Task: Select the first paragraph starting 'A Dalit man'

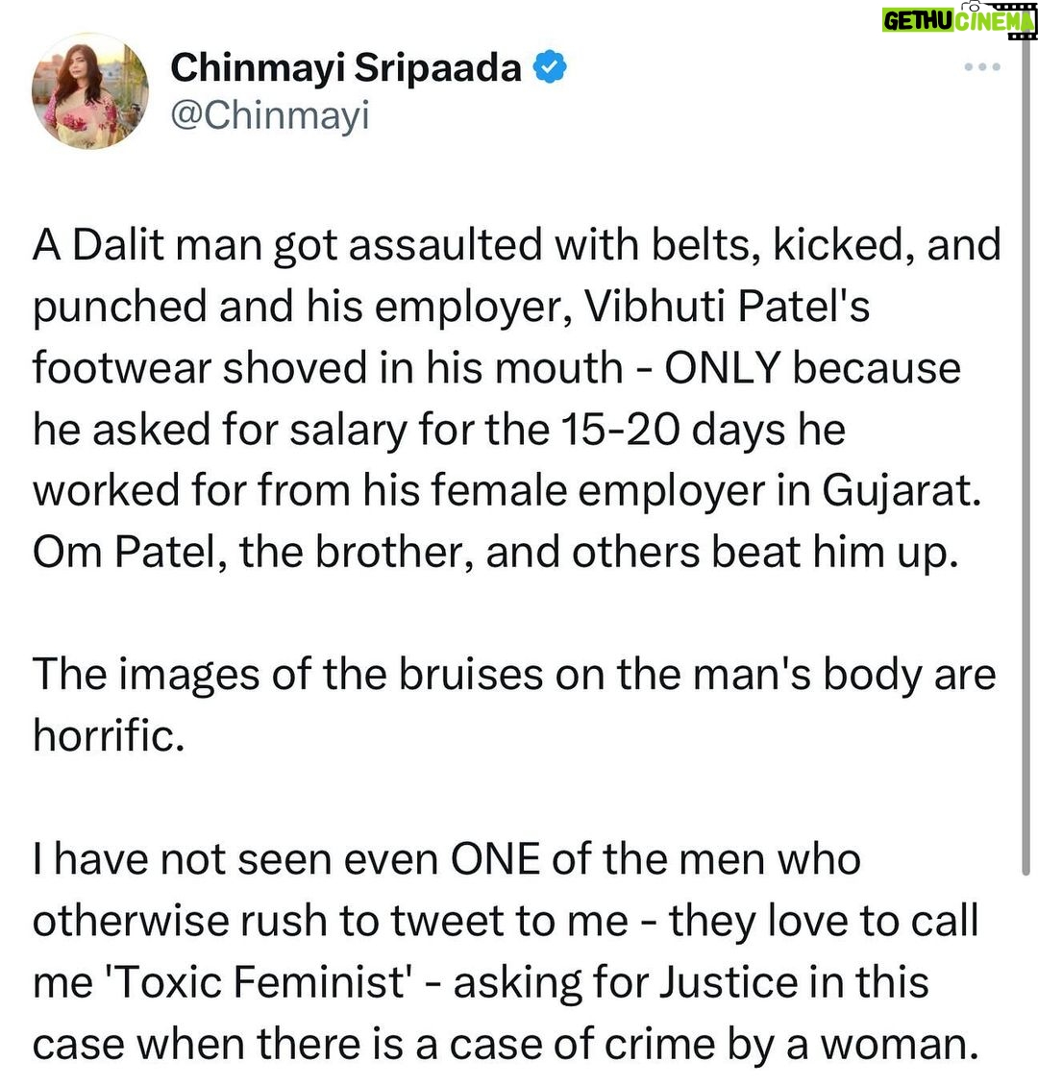Action: pyautogui.click(x=516, y=399)
